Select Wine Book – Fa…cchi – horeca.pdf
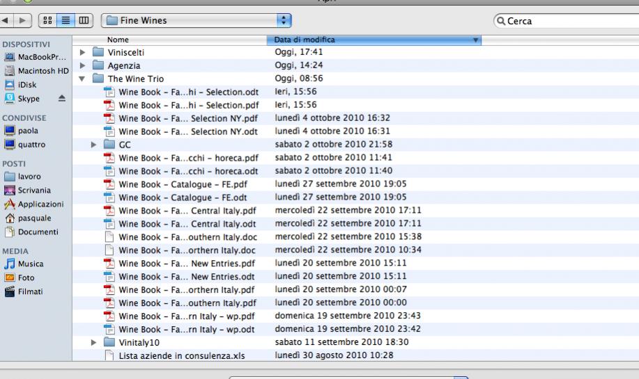The width and height of the screenshot is (639, 379). [x=181, y=158]
